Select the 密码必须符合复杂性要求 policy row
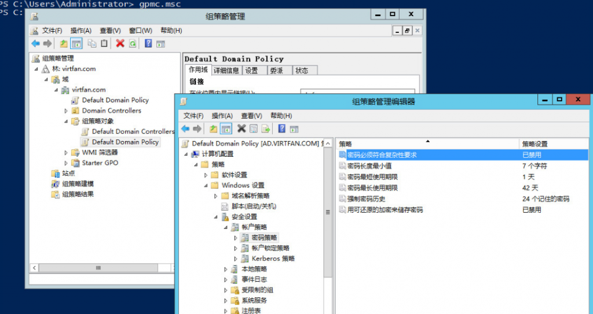The width and height of the screenshot is (593, 314). 463,154
